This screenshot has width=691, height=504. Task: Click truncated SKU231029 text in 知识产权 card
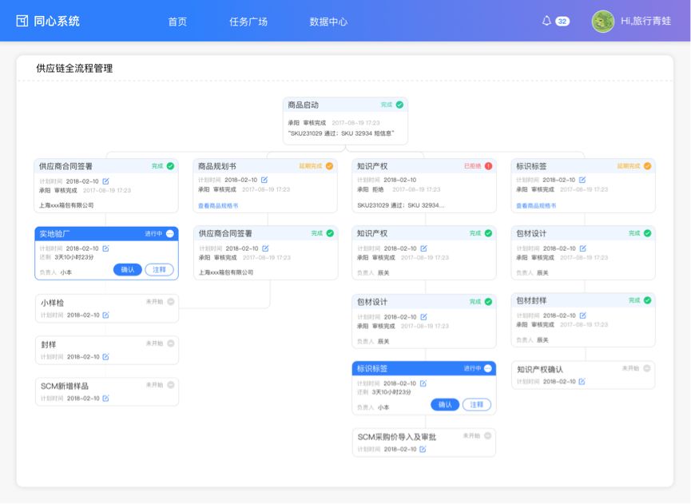401,205
